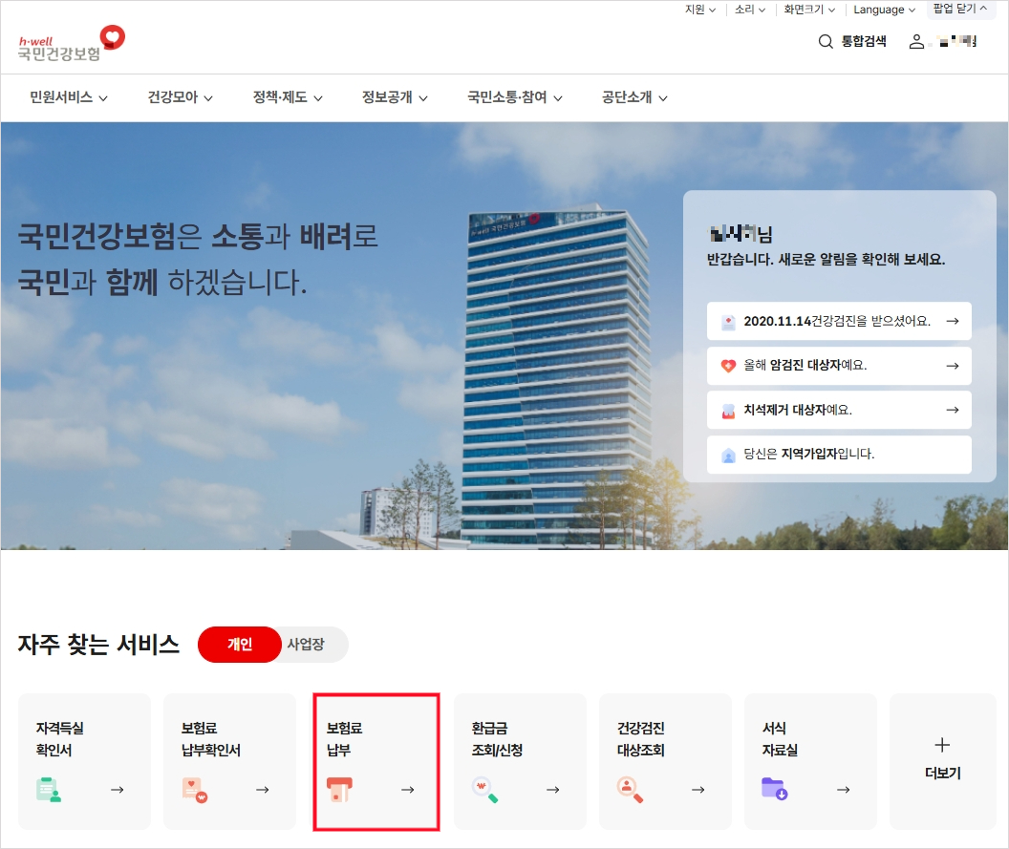The height and width of the screenshot is (849, 1009).
Task: Open the 지원 dropdown at top
Action: [x=700, y=10]
